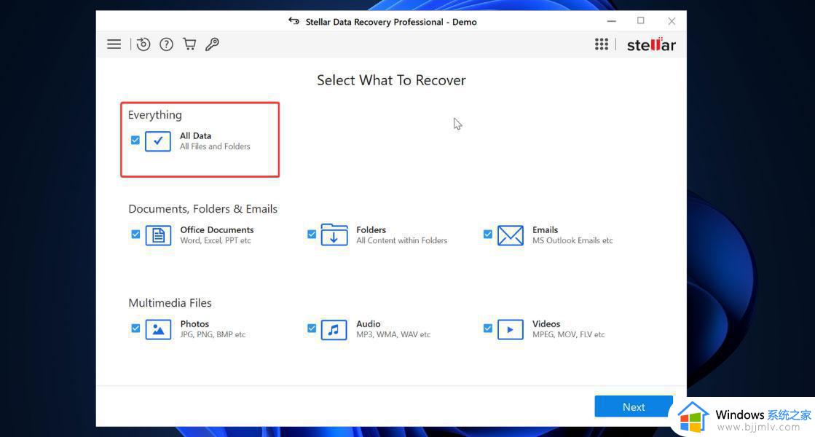Uncheck the All Data checkbox
815x437 pixels.
[135, 141]
